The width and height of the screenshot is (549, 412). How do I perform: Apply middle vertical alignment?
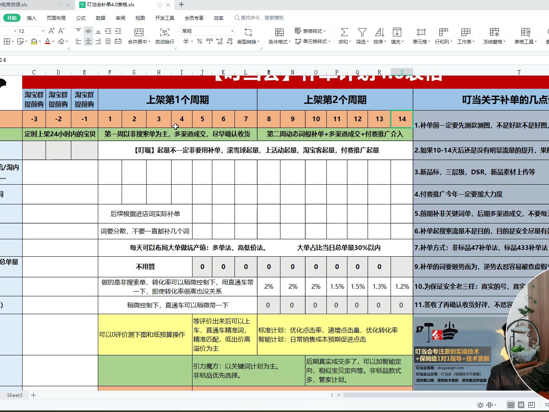[x=88, y=31]
